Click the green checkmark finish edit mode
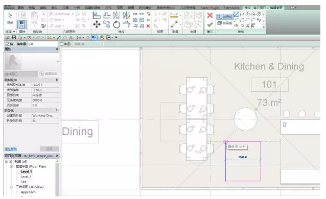 click(x=210, y=24)
